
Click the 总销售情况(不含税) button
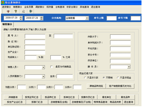point(81,102)
